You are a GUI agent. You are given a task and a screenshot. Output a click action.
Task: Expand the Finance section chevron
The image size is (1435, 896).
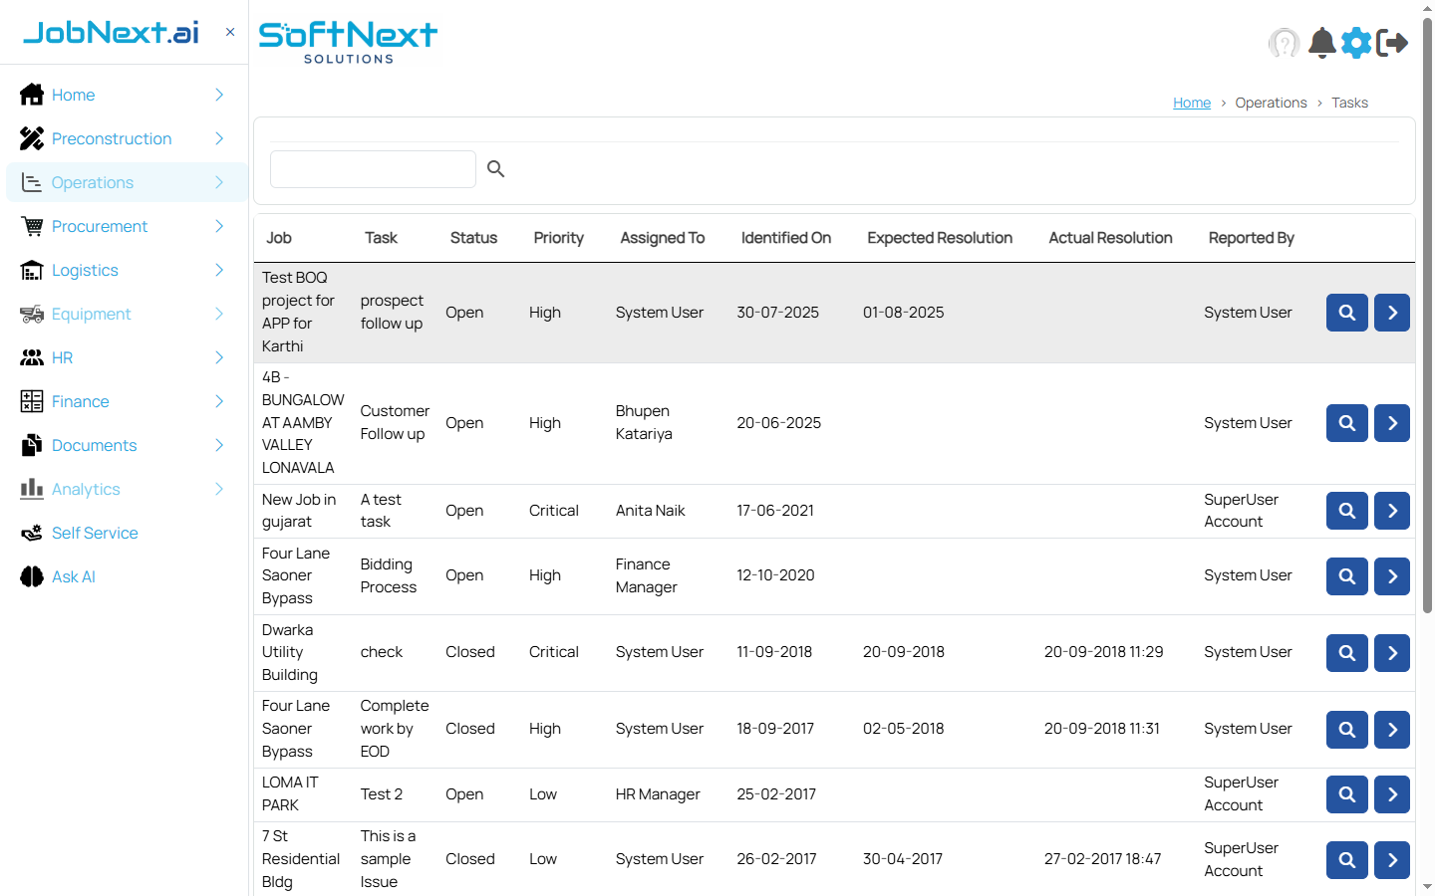[x=219, y=401]
